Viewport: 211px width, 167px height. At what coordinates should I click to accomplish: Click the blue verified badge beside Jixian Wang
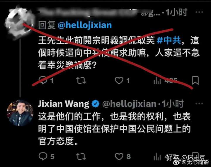pos(96,104)
